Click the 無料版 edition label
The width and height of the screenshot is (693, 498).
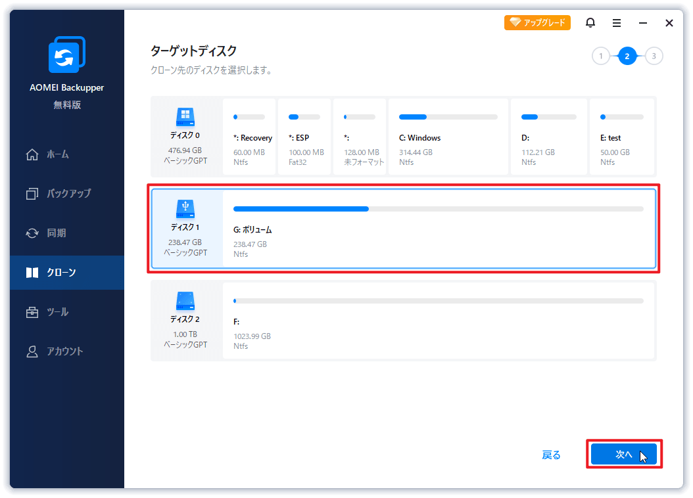67,104
